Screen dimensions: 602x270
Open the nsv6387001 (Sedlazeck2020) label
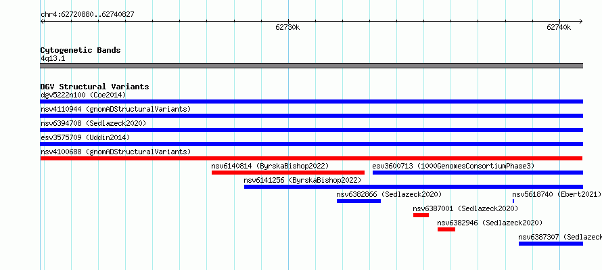(465, 208)
